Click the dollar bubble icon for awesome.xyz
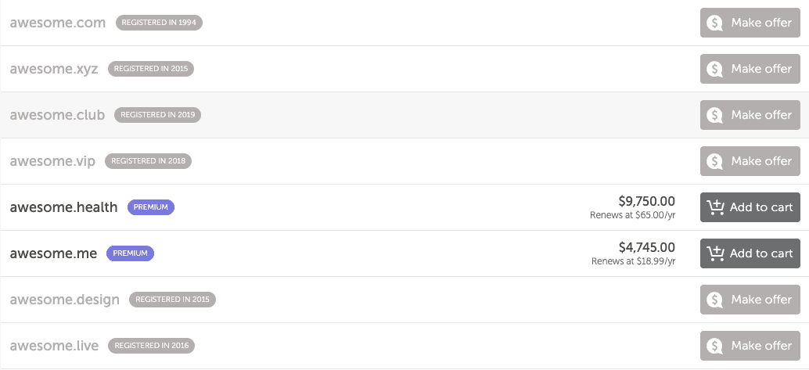 coord(714,70)
